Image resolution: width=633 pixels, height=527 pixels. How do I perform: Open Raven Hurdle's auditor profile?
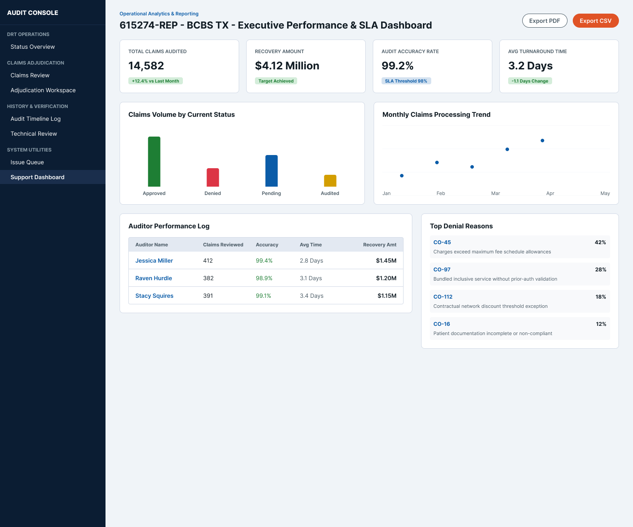pyautogui.click(x=153, y=278)
